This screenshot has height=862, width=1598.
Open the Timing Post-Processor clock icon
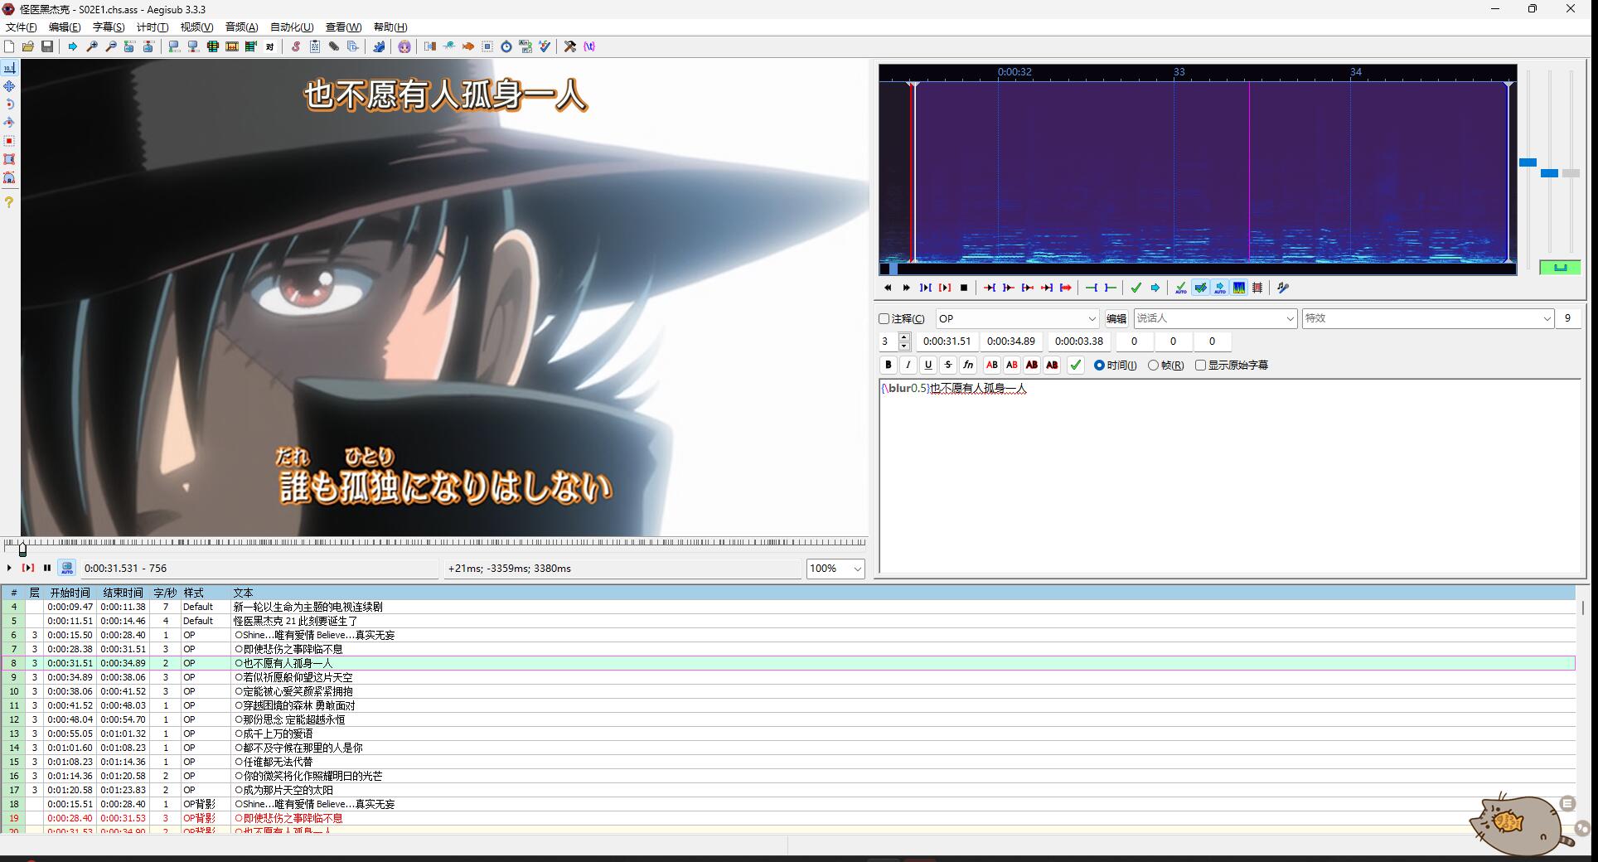click(x=506, y=46)
